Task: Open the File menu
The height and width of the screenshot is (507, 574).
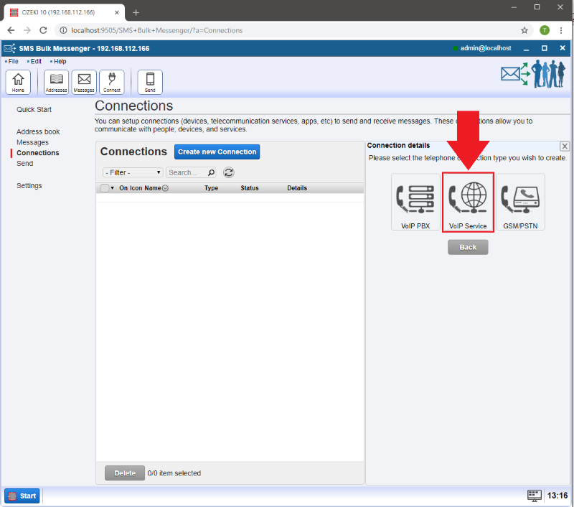Action: tap(13, 62)
